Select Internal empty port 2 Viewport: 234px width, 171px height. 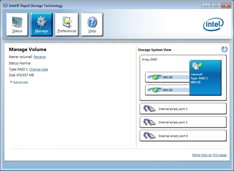tap(183, 109)
